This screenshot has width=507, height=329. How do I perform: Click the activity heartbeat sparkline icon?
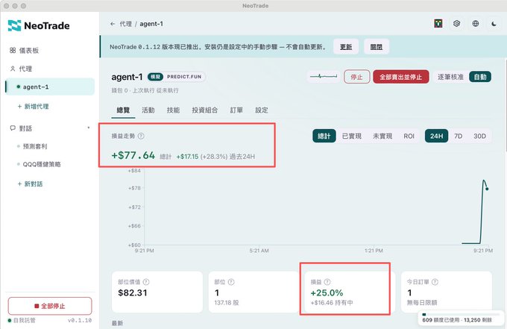pos(324,77)
